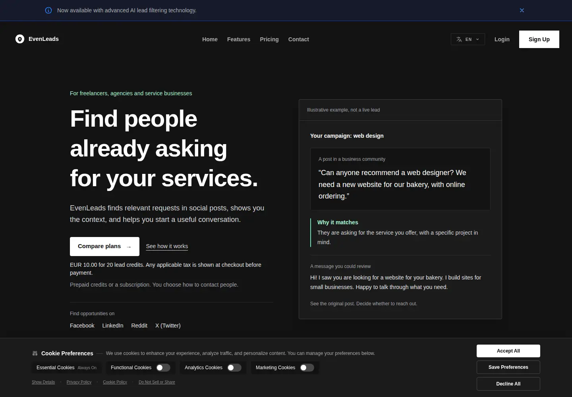The image size is (572, 397).
Task: Enable Functional Cookies toggle
Action: point(163,368)
